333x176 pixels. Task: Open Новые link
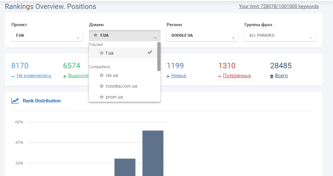[x=179, y=76]
